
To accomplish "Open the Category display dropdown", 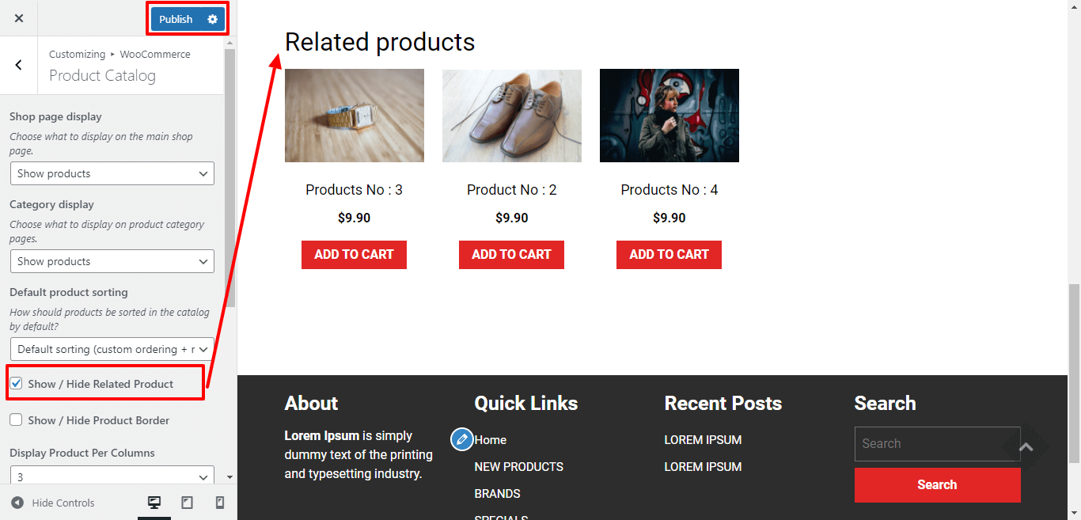I will pos(112,261).
